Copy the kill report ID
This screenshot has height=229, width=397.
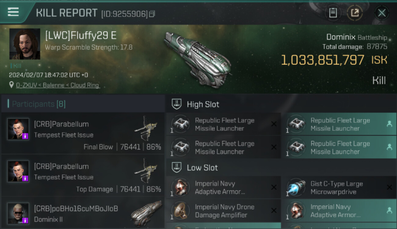(x=152, y=14)
